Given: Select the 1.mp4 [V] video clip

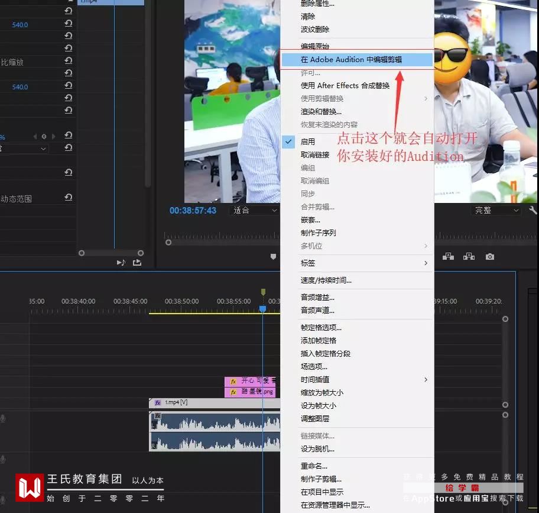Looking at the screenshot, I should coord(215,403).
